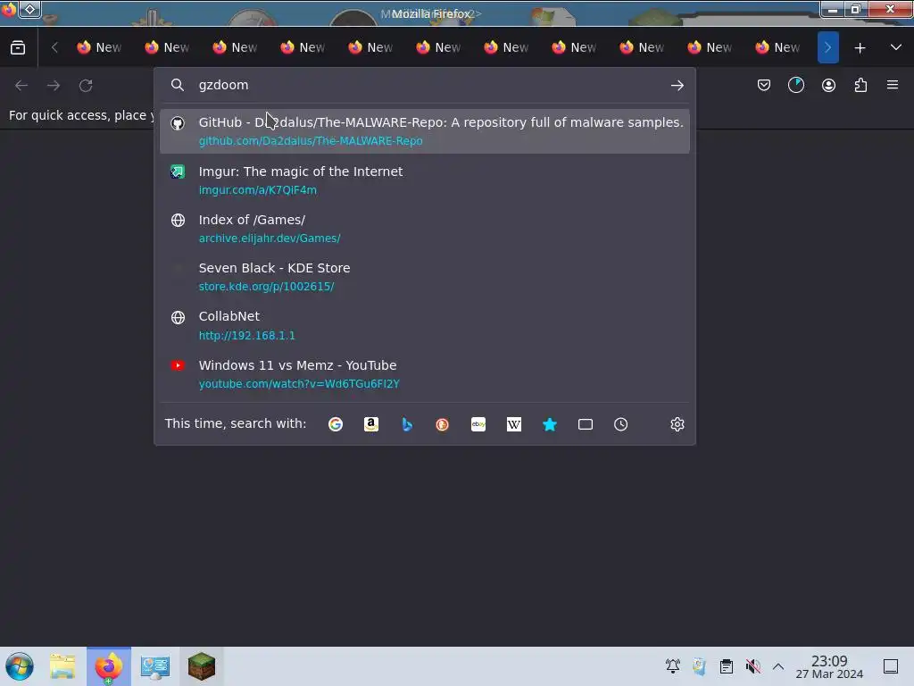Open the Start menu orb on the taskbar
This screenshot has height=686, width=914.
click(x=20, y=666)
